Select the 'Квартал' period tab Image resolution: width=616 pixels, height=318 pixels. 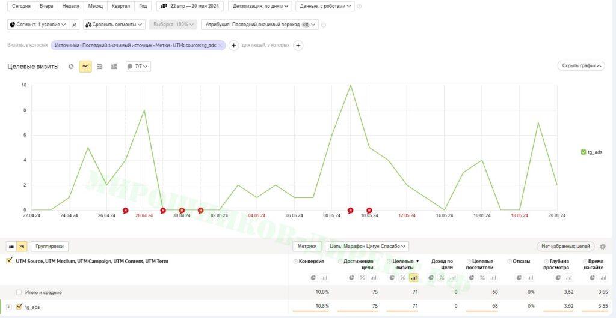tap(122, 6)
